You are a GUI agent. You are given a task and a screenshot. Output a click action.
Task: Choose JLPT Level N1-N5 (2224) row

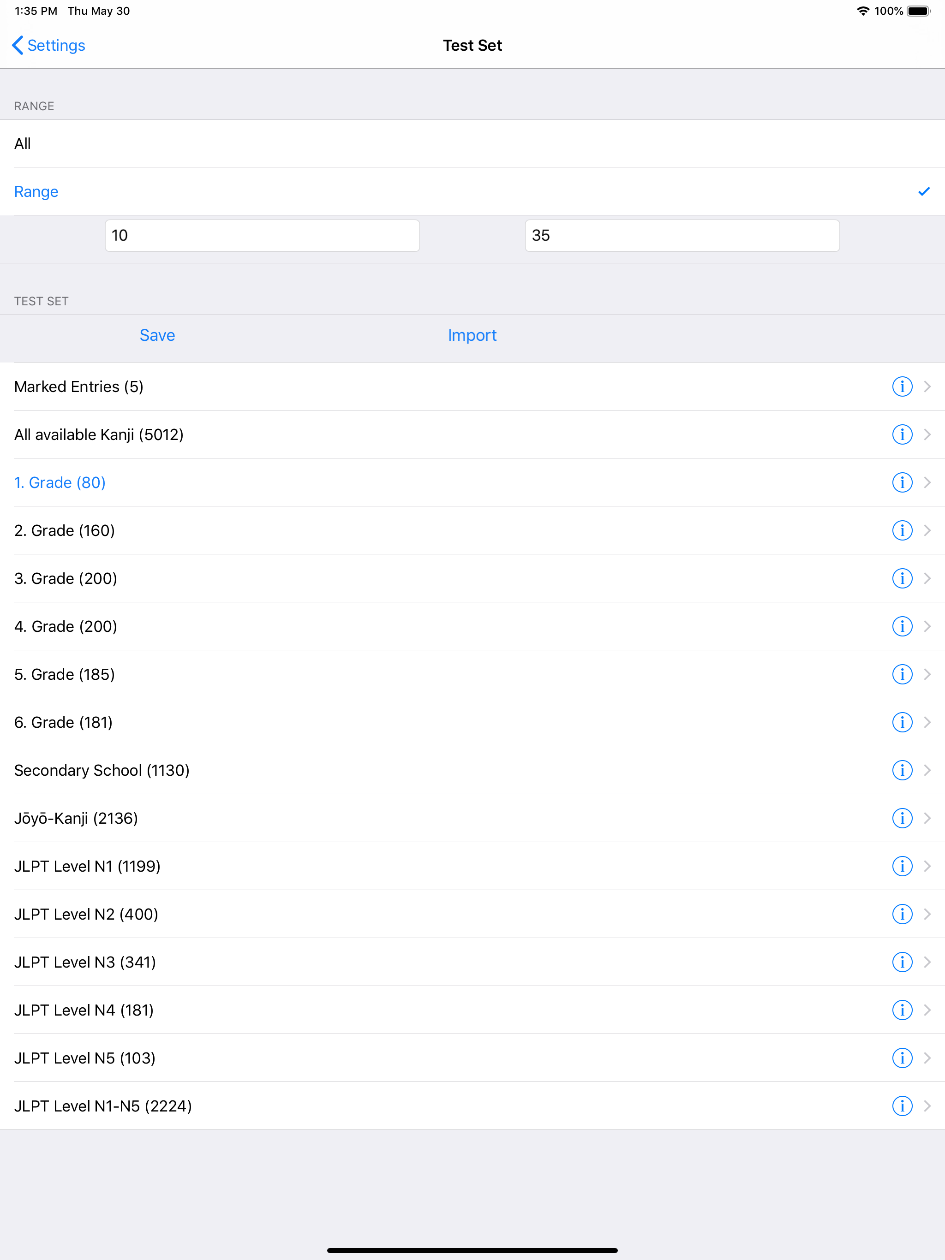(x=472, y=1105)
